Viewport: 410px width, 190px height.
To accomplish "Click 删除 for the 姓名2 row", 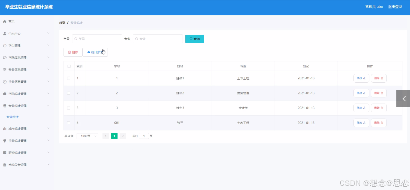I will tap(379, 93).
